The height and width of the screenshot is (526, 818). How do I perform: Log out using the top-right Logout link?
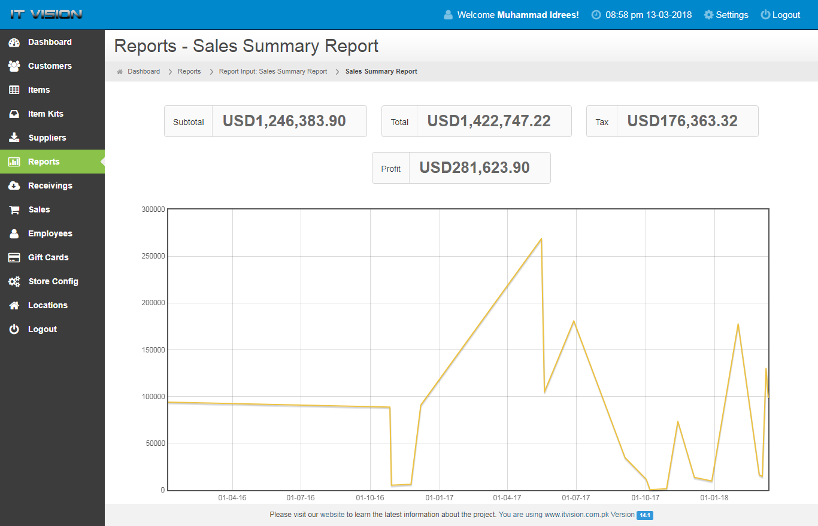[780, 15]
